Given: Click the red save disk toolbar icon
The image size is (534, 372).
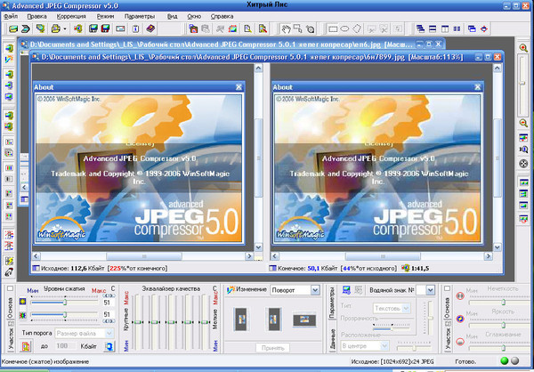Looking at the screenshot, I should [106, 28].
